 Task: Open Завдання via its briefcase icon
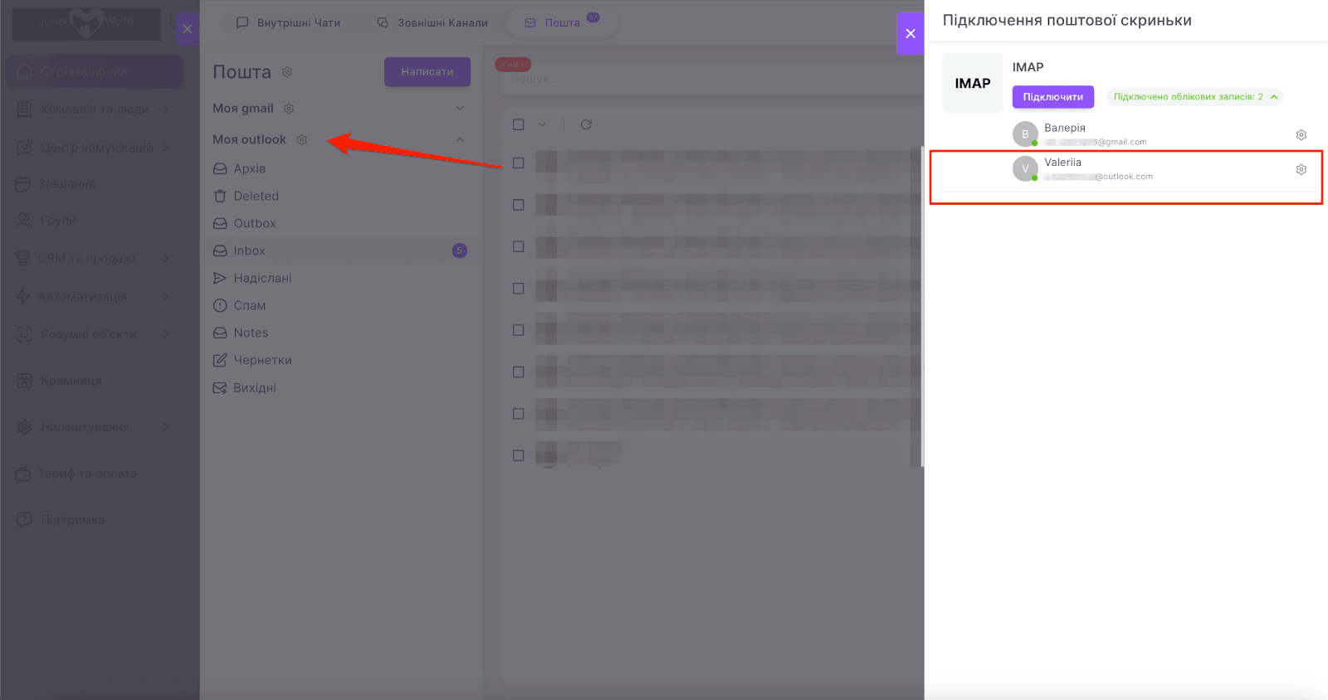pyautogui.click(x=23, y=183)
